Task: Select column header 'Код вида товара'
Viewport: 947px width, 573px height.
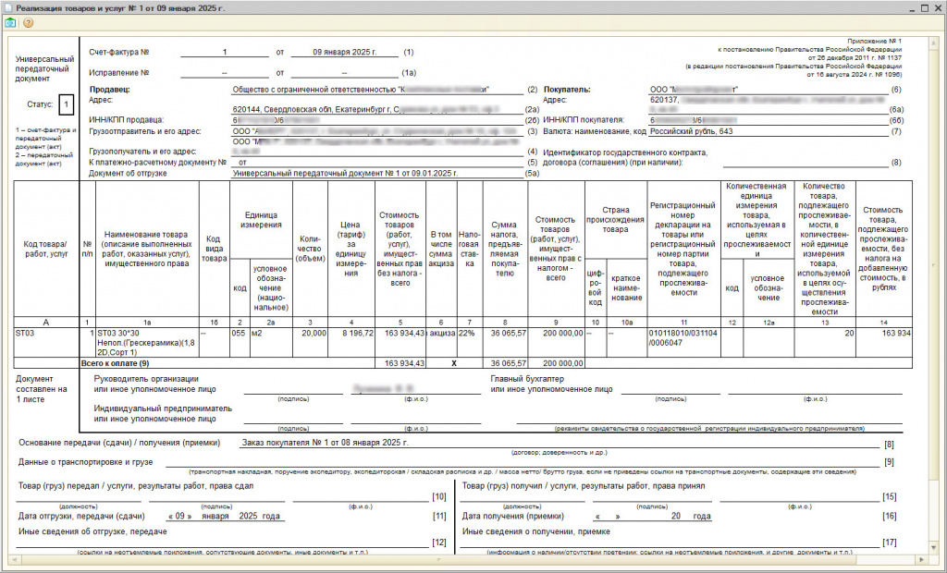Action: click(215, 249)
